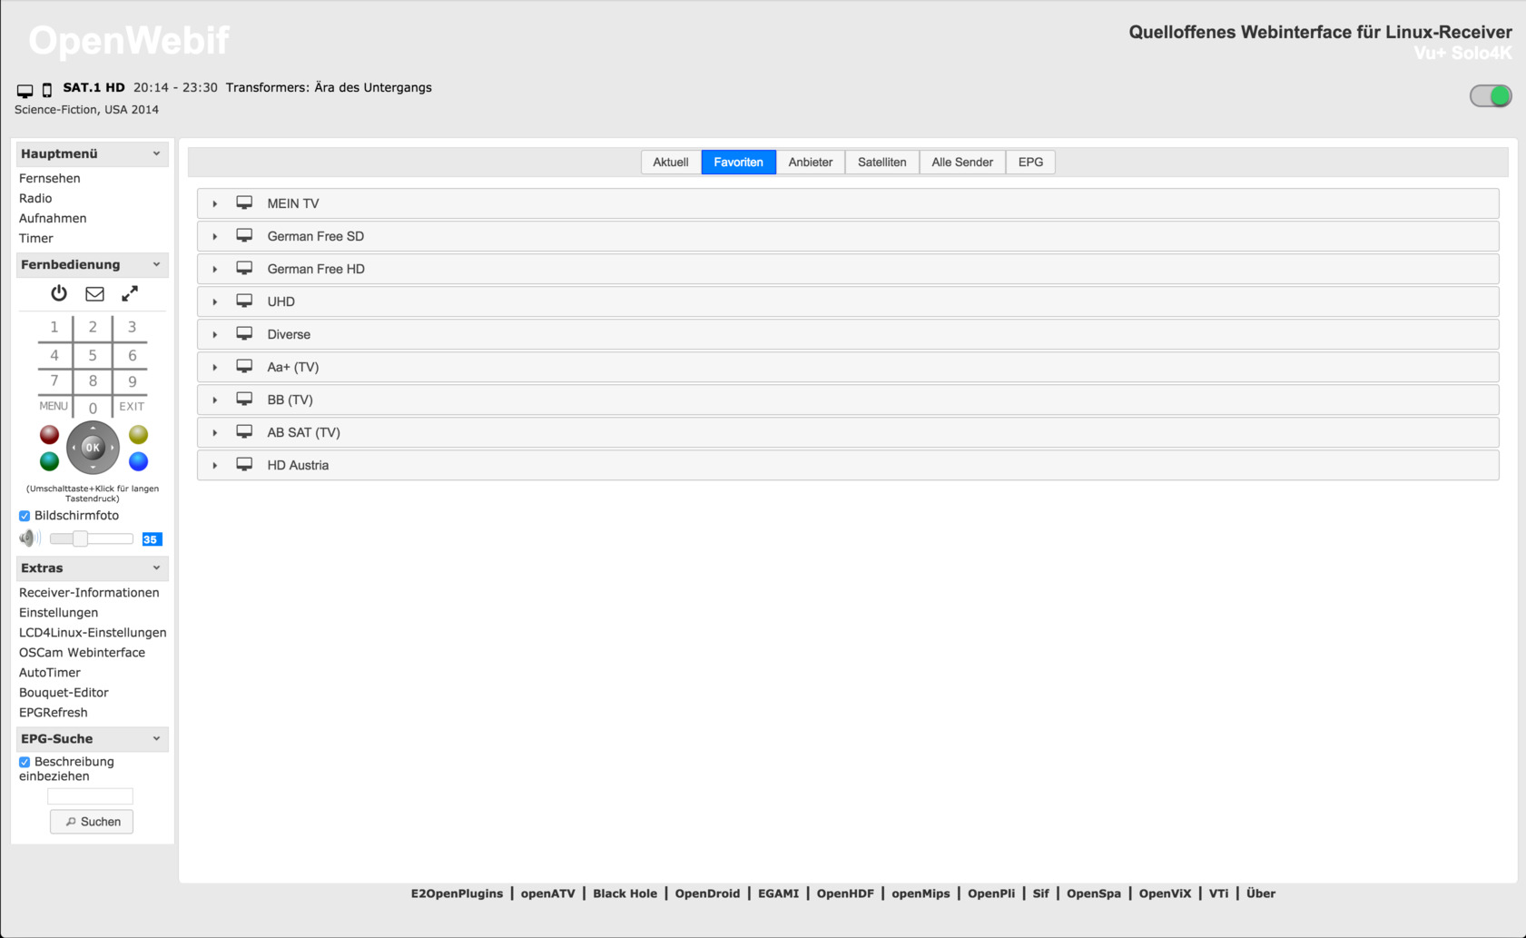Expand the German Free HD bouquet
This screenshot has height=938, width=1526.
[215, 269]
